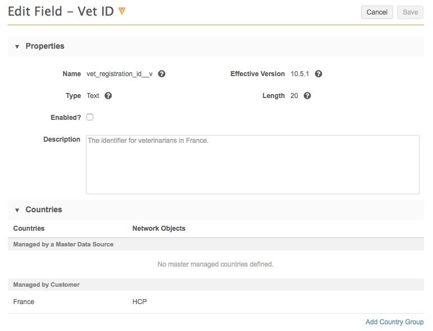Click the Cancel button

point(377,12)
